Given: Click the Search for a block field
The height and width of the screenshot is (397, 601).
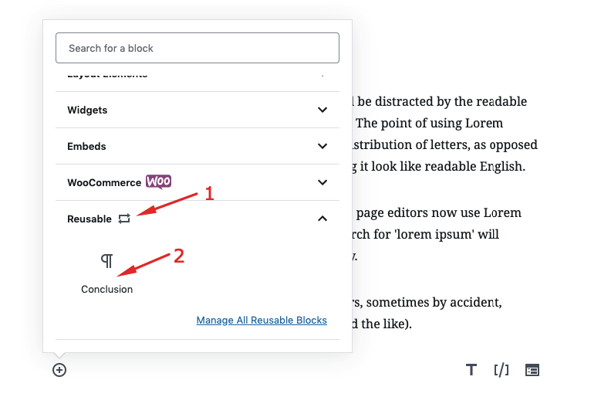Looking at the screenshot, I should click(197, 48).
